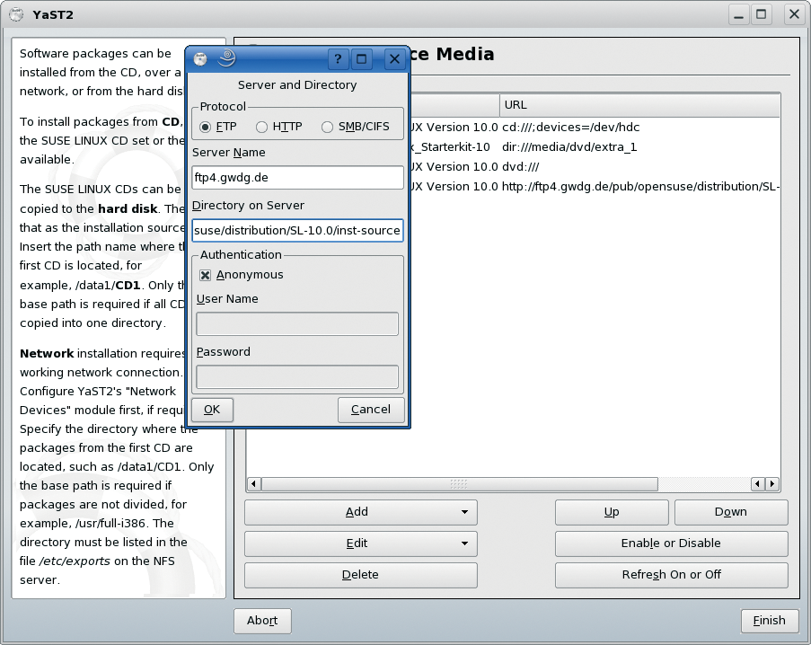Click Refresh On or Off button
The width and height of the screenshot is (811, 645).
tap(672, 575)
